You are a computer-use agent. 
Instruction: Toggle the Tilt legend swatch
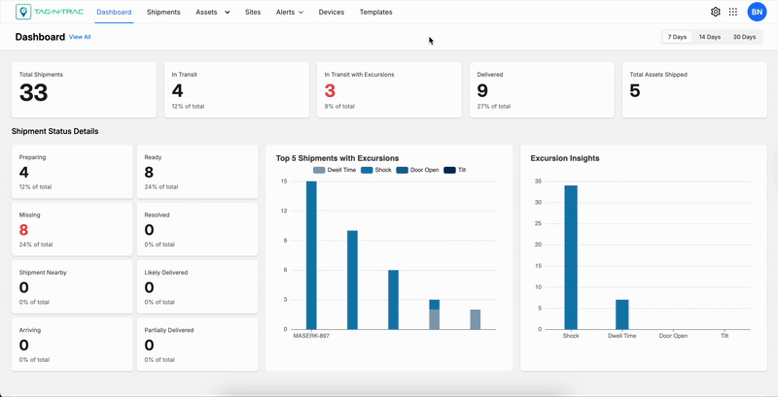[x=449, y=170]
